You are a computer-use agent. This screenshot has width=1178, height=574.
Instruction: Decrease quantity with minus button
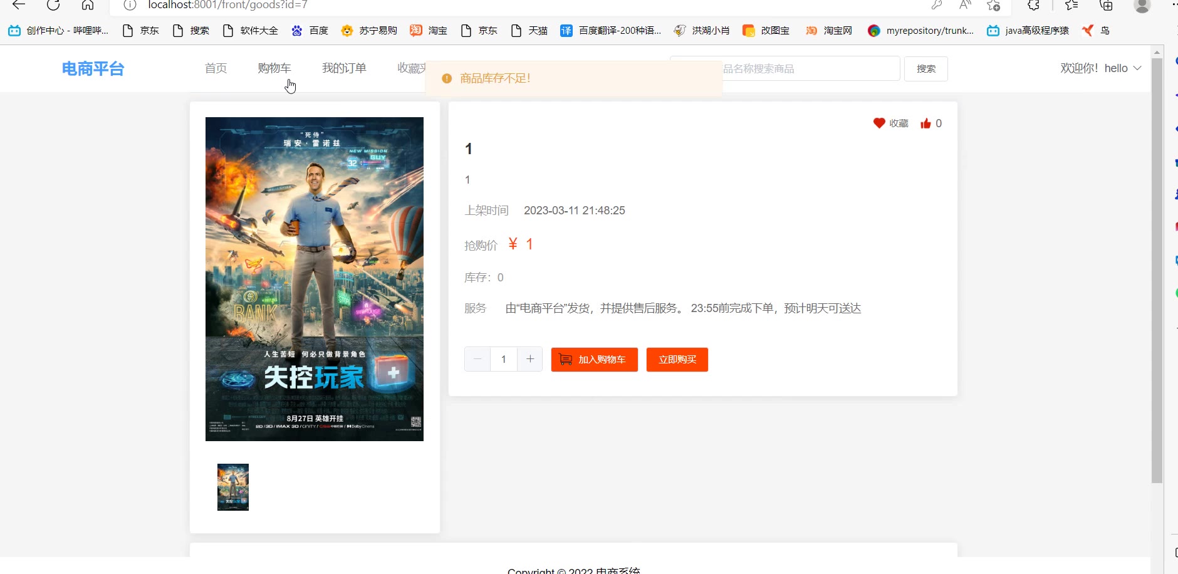pyautogui.click(x=477, y=359)
